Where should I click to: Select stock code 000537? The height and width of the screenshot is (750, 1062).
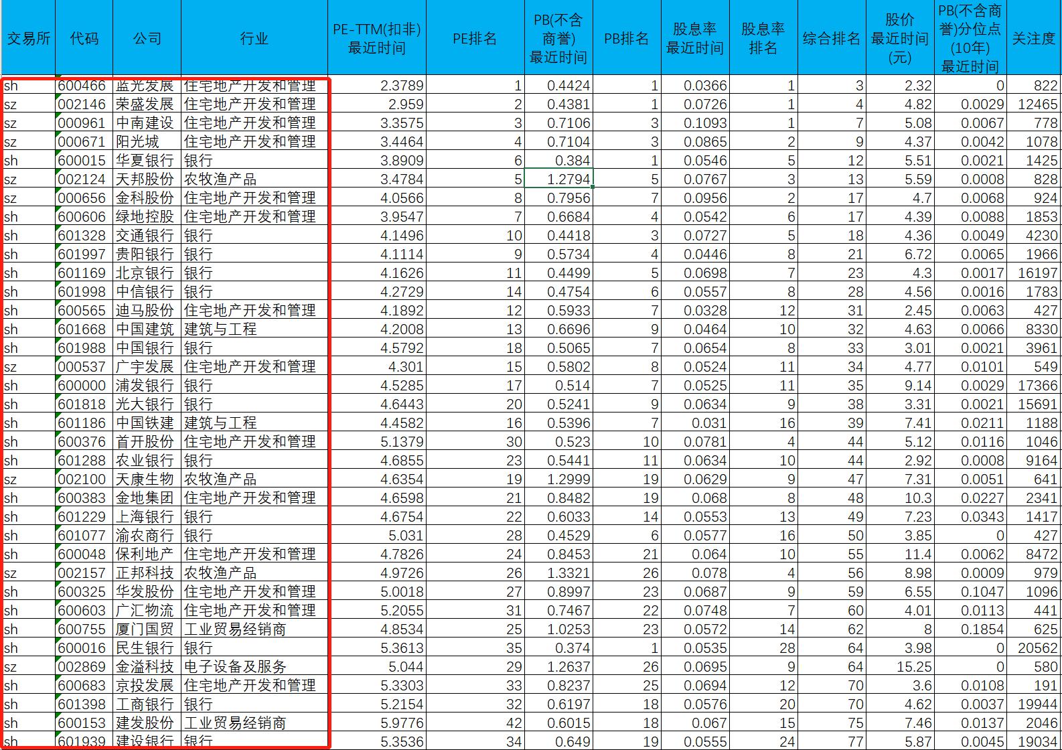(84, 366)
